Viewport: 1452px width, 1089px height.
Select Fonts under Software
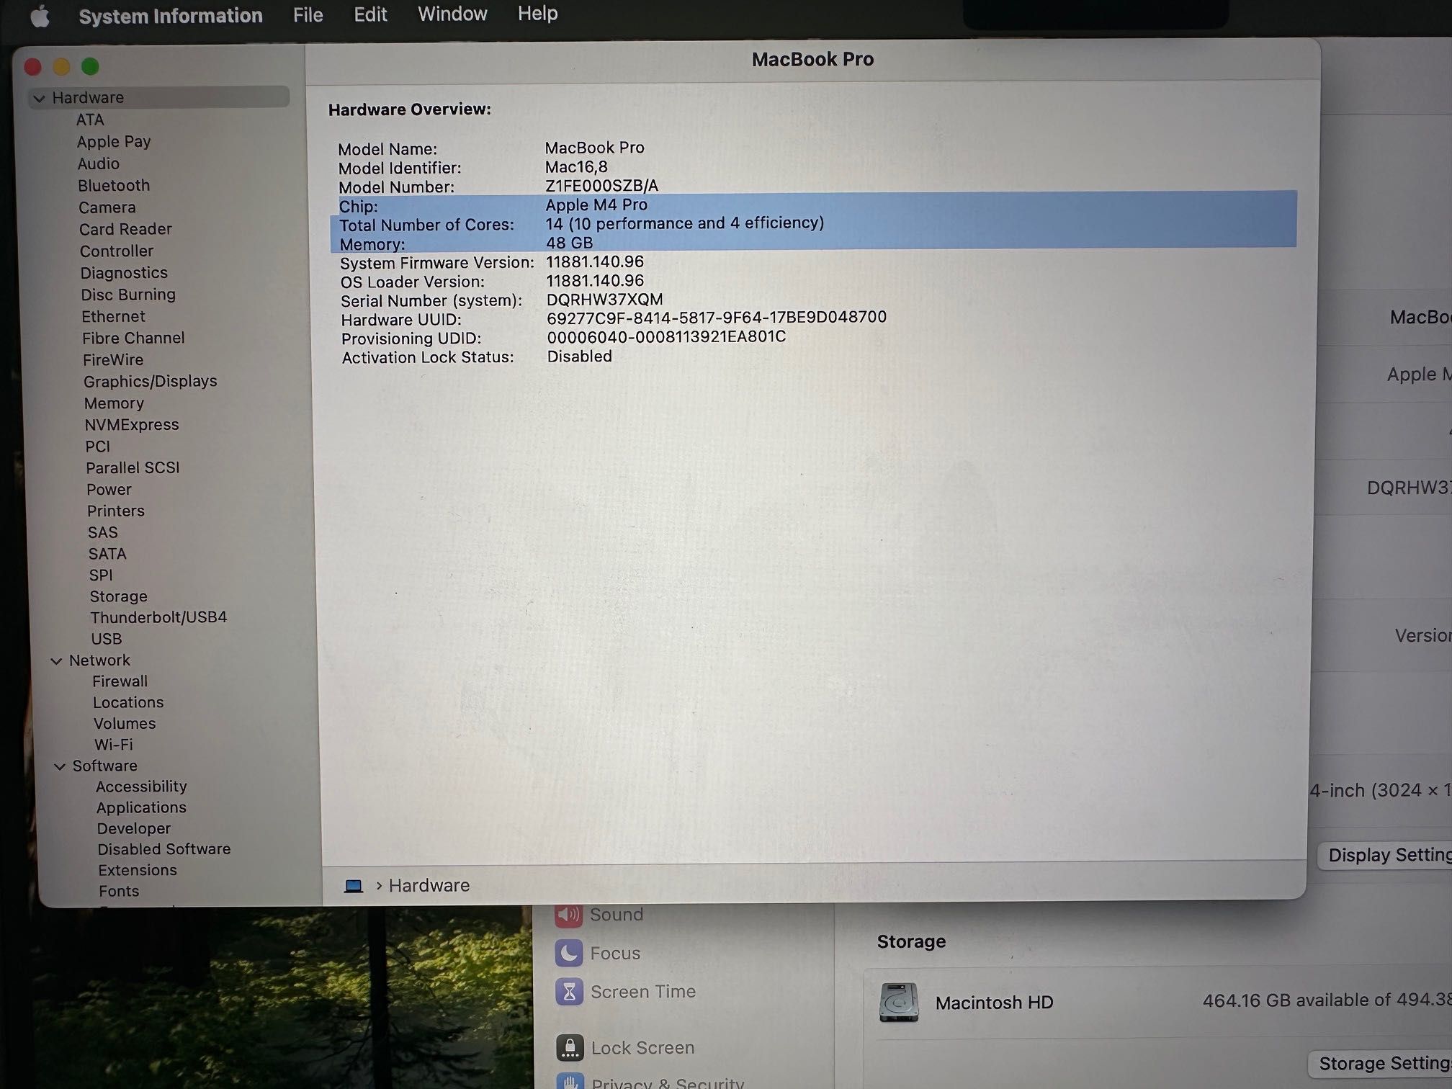119,892
